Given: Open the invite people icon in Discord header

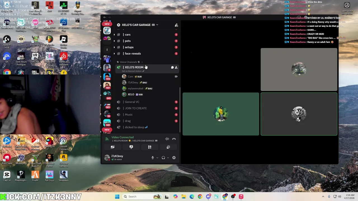Looking at the screenshot, I should coord(176,25).
